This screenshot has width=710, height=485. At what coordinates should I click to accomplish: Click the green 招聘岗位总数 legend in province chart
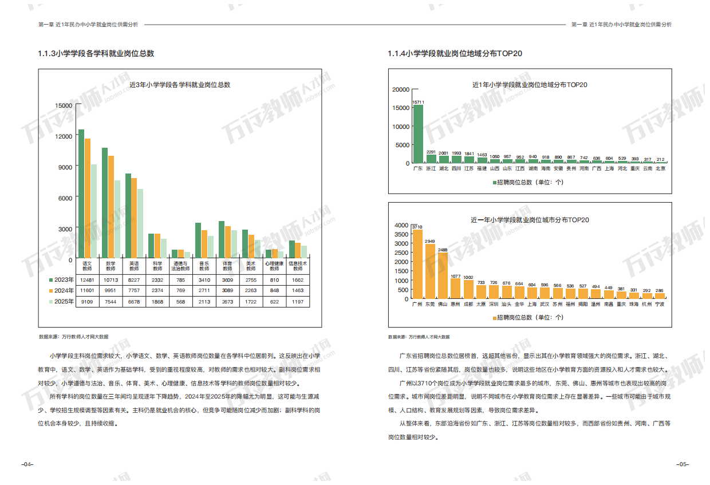click(528, 183)
